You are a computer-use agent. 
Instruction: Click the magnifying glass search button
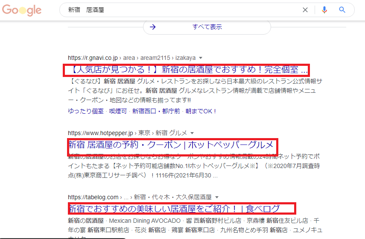click(342, 10)
